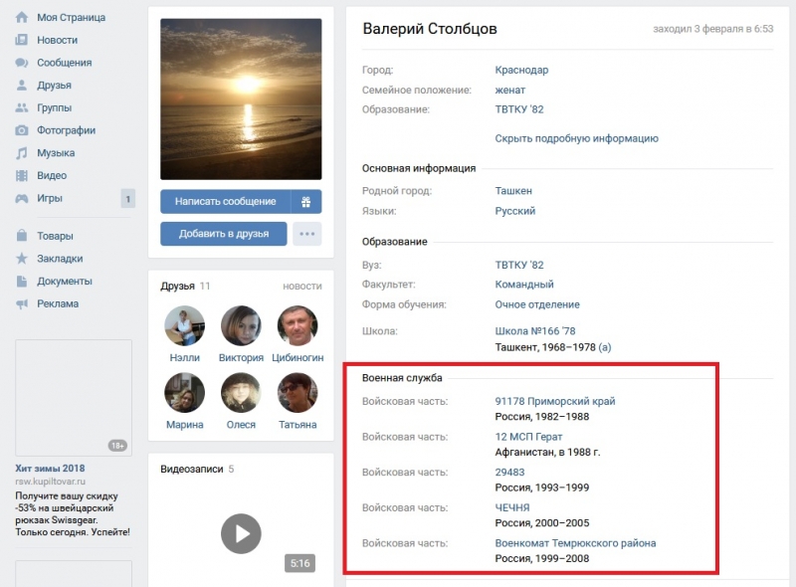Follow the 91178 Приморский край link
796x587 pixels.
[x=555, y=401]
